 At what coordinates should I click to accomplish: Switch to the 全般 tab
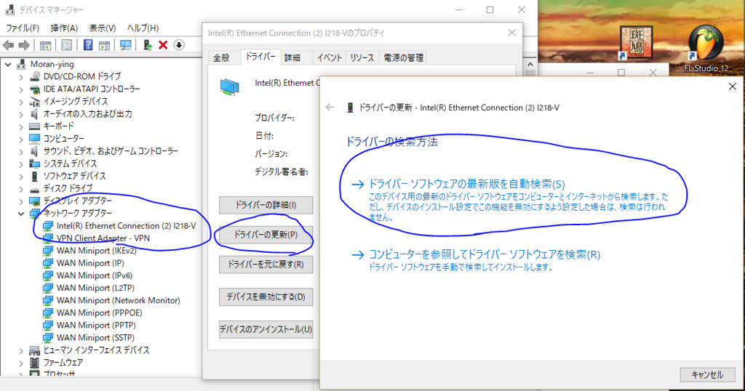(221, 58)
